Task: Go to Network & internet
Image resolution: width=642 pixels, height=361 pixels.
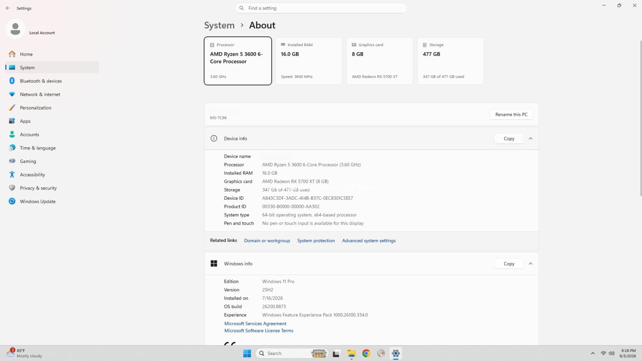Action: [x=52, y=95]
